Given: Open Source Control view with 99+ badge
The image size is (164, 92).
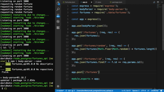Looking at the screenshot, I should (58, 15).
